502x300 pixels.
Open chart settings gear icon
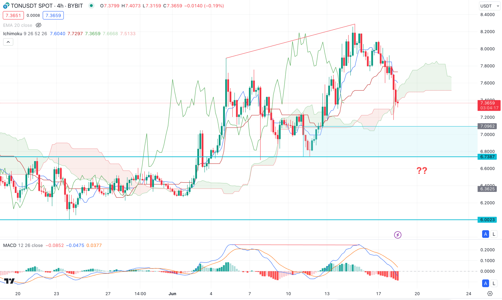490,294
